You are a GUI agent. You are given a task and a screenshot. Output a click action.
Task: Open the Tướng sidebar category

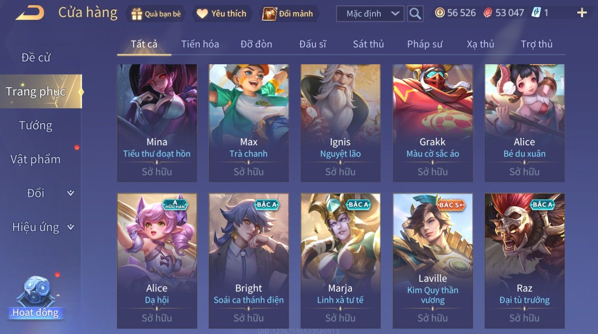pyautogui.click(x=36, y=125)
